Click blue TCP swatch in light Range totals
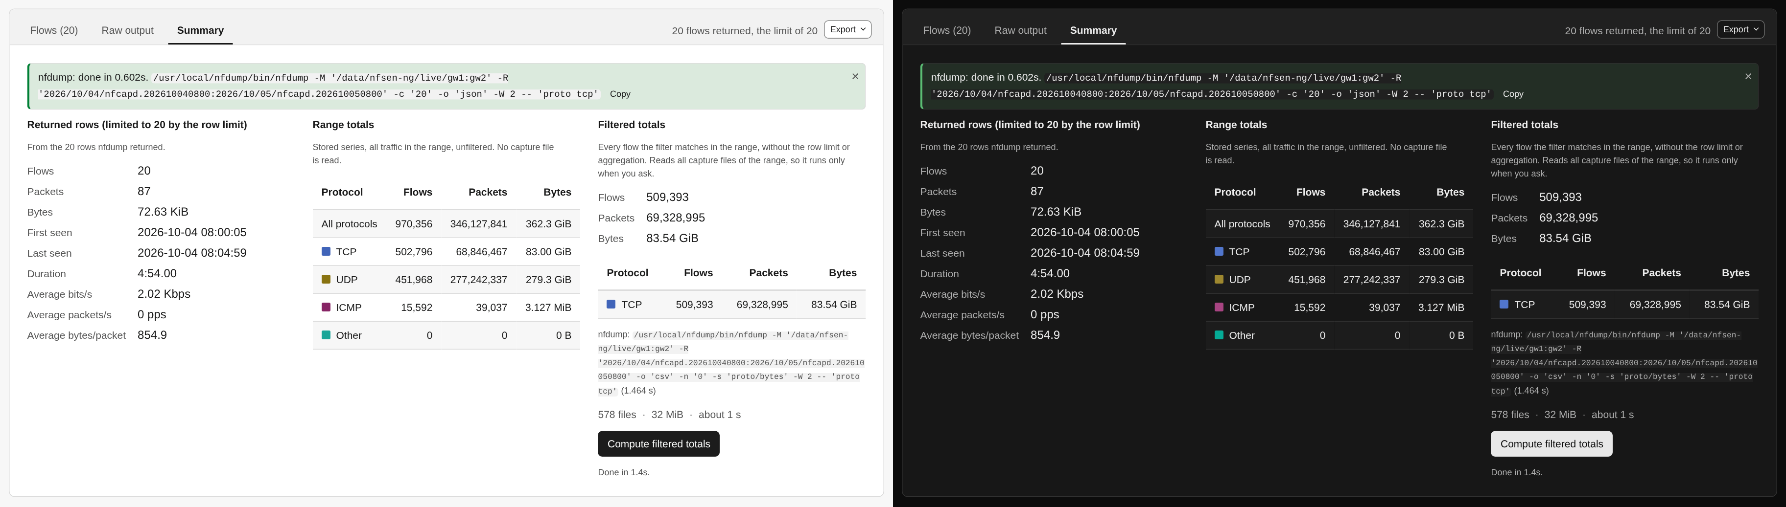This screenshot has height=507, width=1786. coord(326,251)
